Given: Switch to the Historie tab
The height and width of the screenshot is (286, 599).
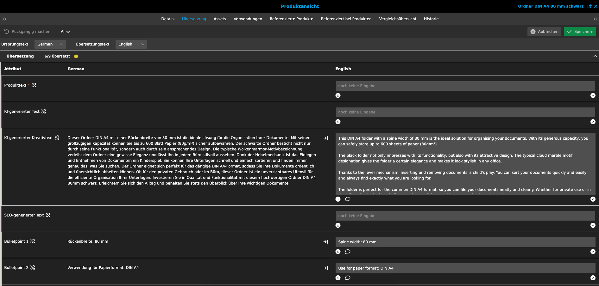Looking at the screenshot, I should click(x=431, y=19).
